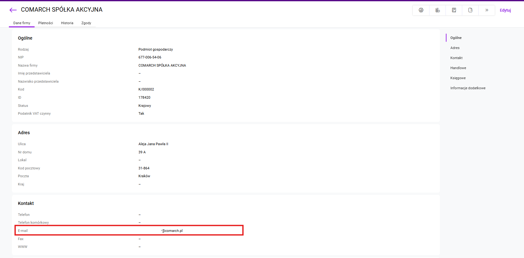Click the back arrow next to company name
Screen dimensions: 524x258
13,10
